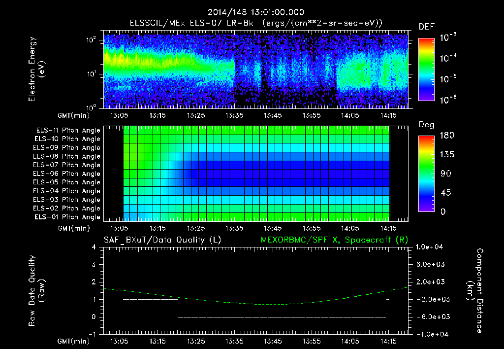Screen dimensions: 504x349
Task: Click the 10^2 energy axis tick label
Action: (x=91, y=40)
